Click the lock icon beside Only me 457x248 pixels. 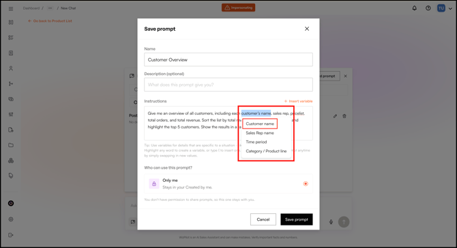tap(154, 184)
